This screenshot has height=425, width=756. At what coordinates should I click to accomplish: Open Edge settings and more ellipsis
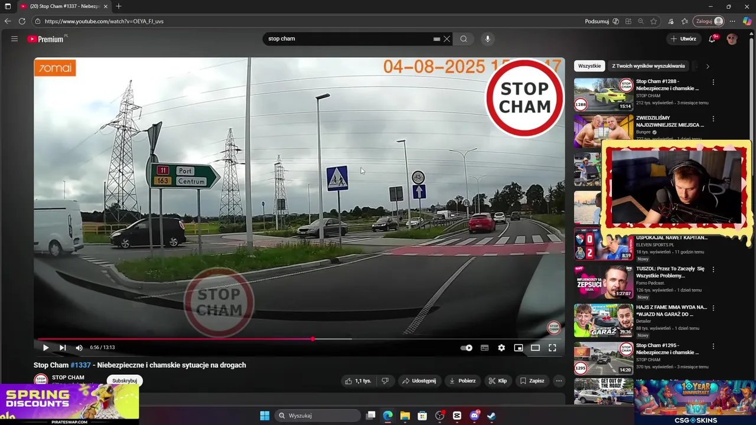pos(732,21)
